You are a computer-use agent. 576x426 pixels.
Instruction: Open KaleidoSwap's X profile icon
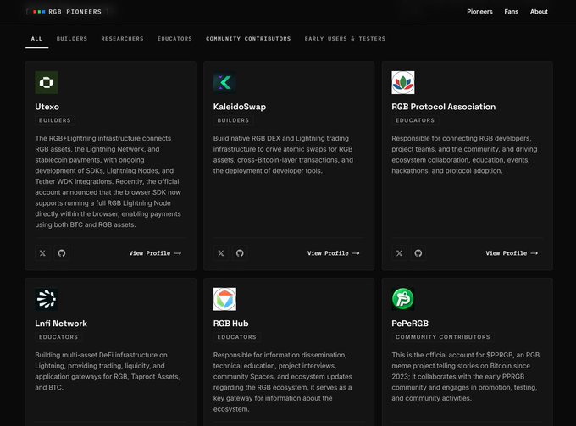221,253
